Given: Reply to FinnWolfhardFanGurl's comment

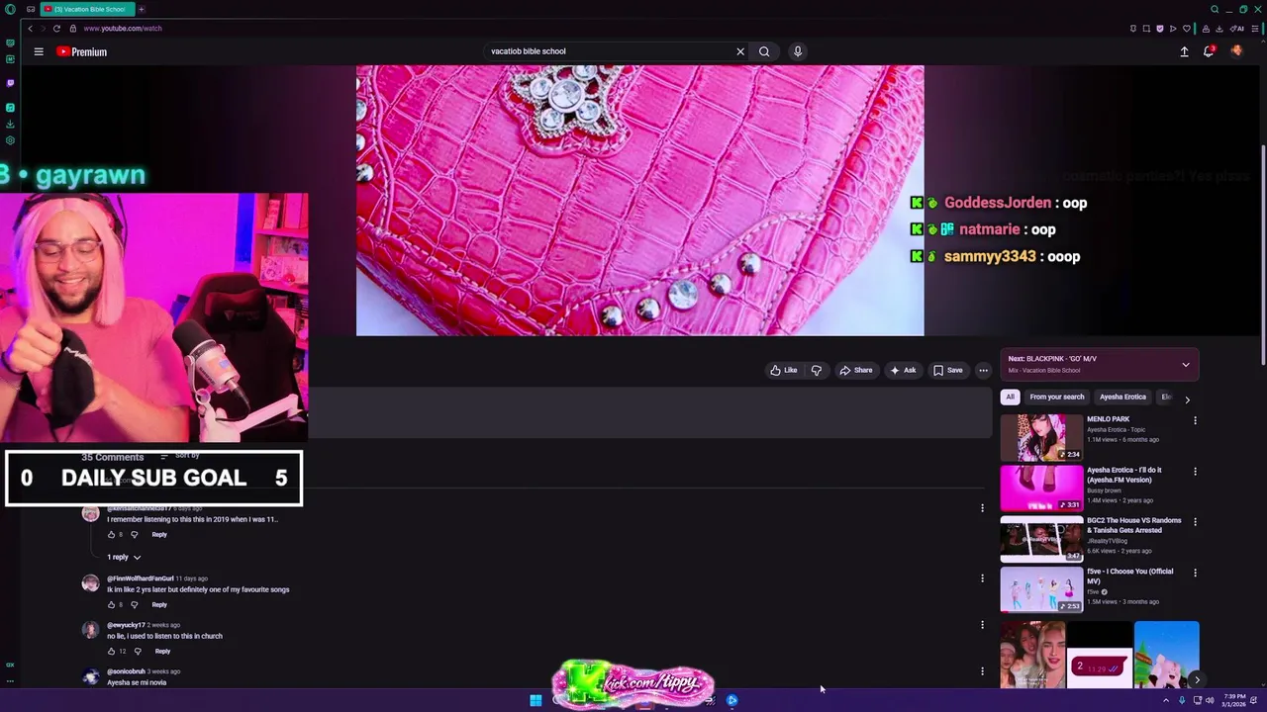Looking at the screenshot, I should 159,604.
